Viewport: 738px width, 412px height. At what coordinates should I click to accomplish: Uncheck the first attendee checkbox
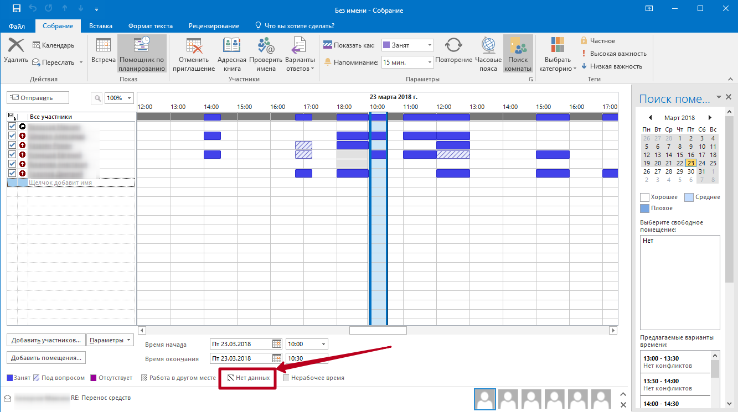(12, 127)
